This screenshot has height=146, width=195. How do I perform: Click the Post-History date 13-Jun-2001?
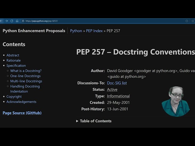pos(118,109)
